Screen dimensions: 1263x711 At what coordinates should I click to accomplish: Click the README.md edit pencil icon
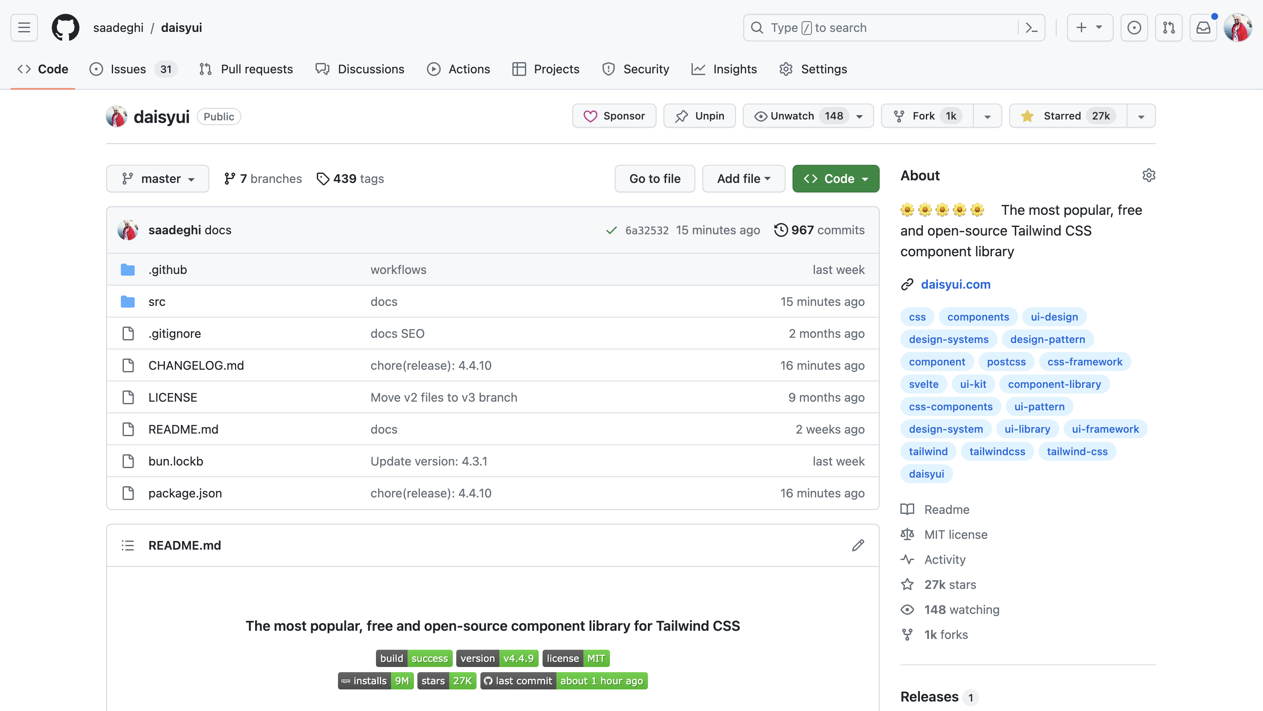coord(858,544)
